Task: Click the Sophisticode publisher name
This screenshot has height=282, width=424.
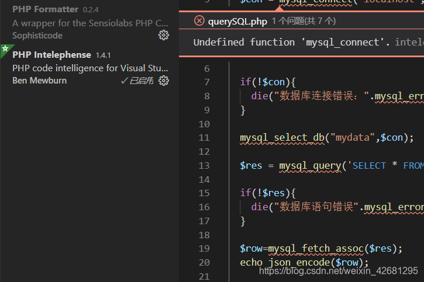Action: pos(37,36)
